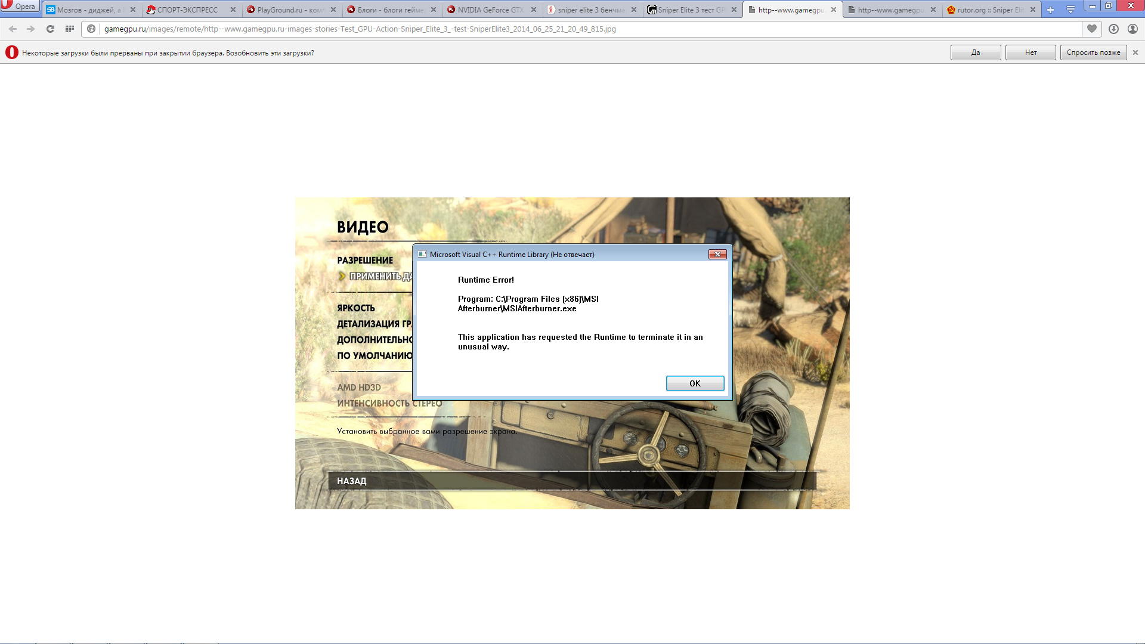
Task: Switch to the rutor.org Sniper Elite tab
Action: (990, 10)
